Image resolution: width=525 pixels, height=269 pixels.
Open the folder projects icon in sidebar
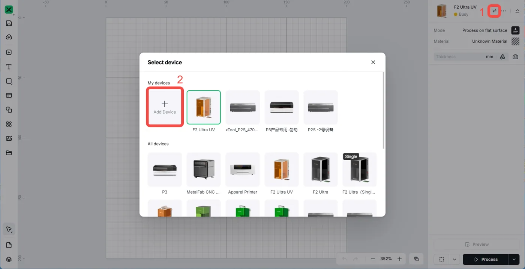click(9, 153)
